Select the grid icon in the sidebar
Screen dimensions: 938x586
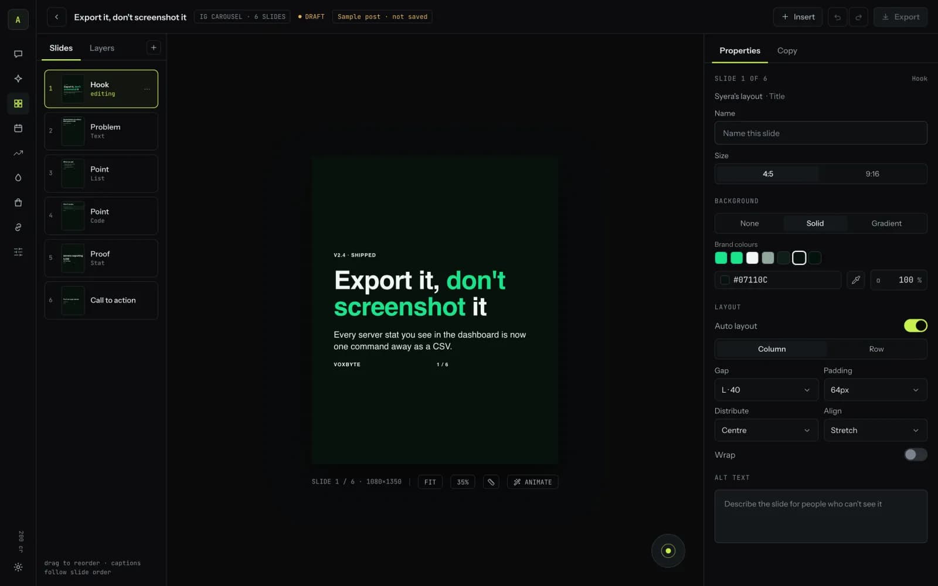click(18, 104)
